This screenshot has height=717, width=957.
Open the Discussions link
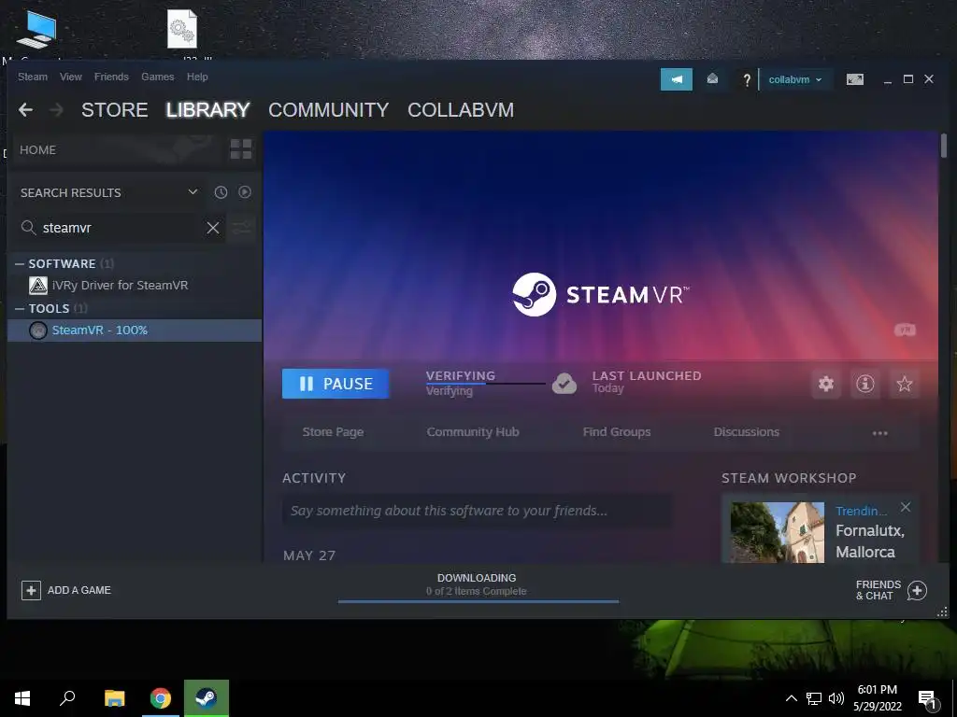pyautogui.click(x=747, y=431)
